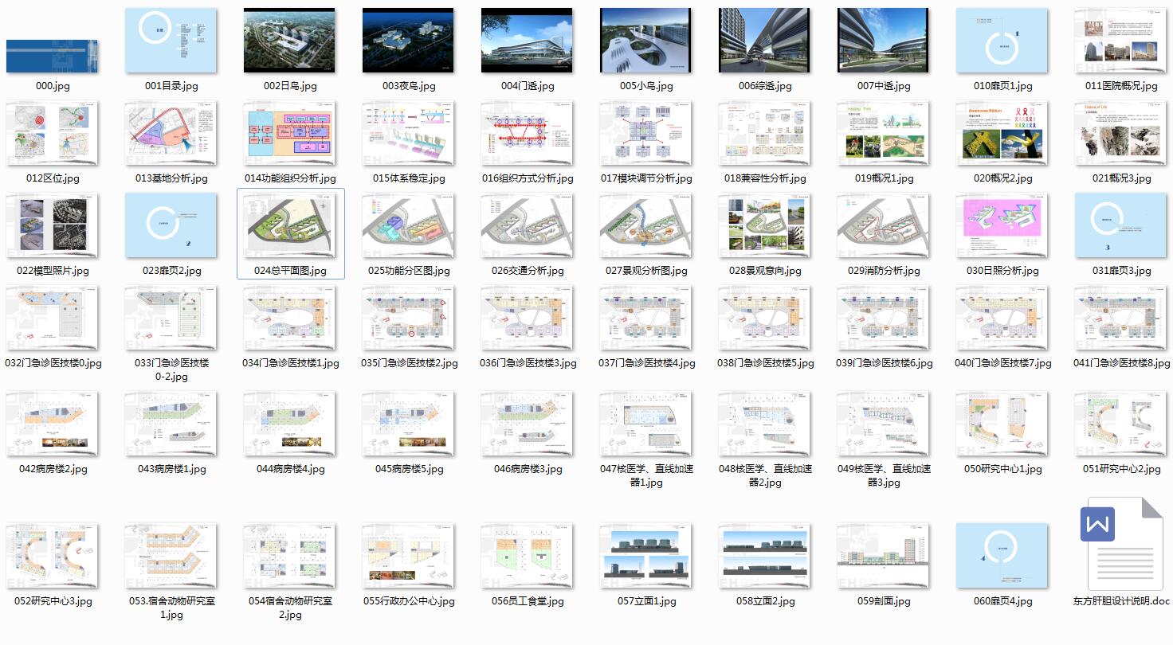Select the 046病房楼3.jpg thumbnail
The width and height of the screenshot is (1173, 645).
pyautogui.click(x=528, y=424)
